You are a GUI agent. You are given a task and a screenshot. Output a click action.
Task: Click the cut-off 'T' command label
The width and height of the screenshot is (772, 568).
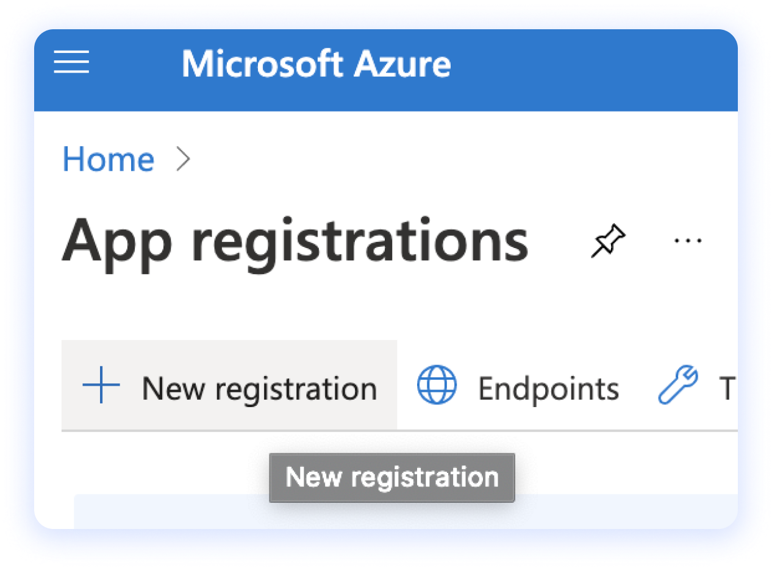point(726,388)
